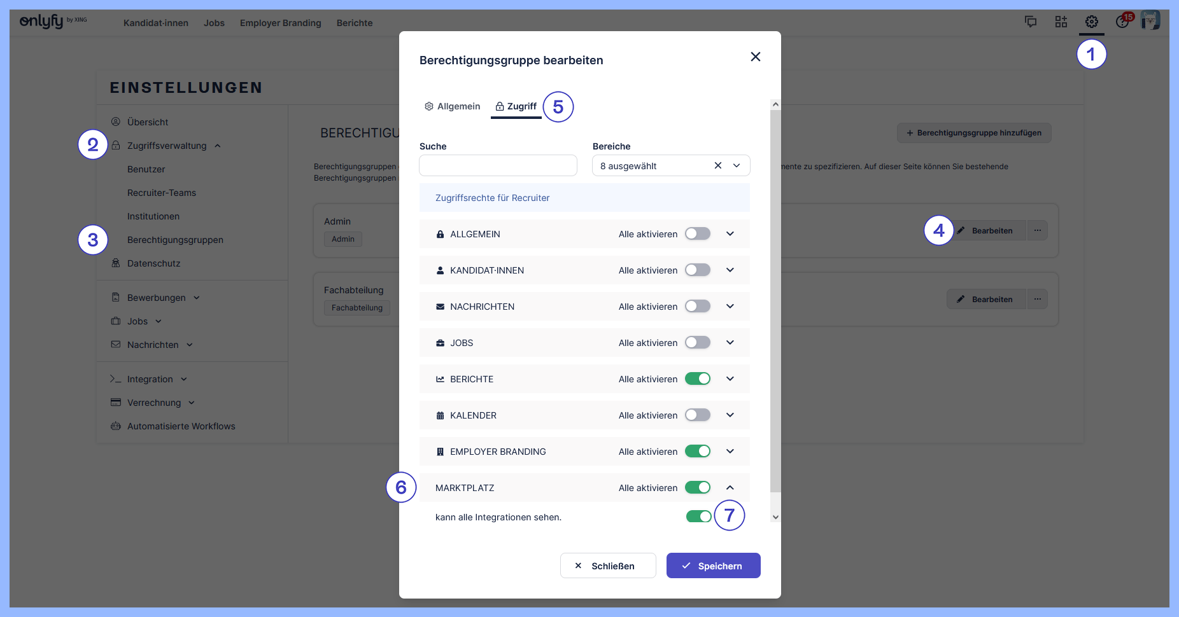Click the Suche input field

[x=498, y=165]
